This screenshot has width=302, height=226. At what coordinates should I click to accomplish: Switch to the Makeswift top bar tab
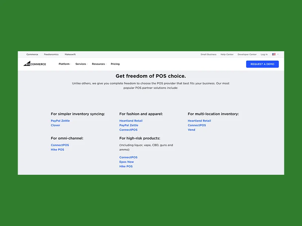(x=70, y=55)
